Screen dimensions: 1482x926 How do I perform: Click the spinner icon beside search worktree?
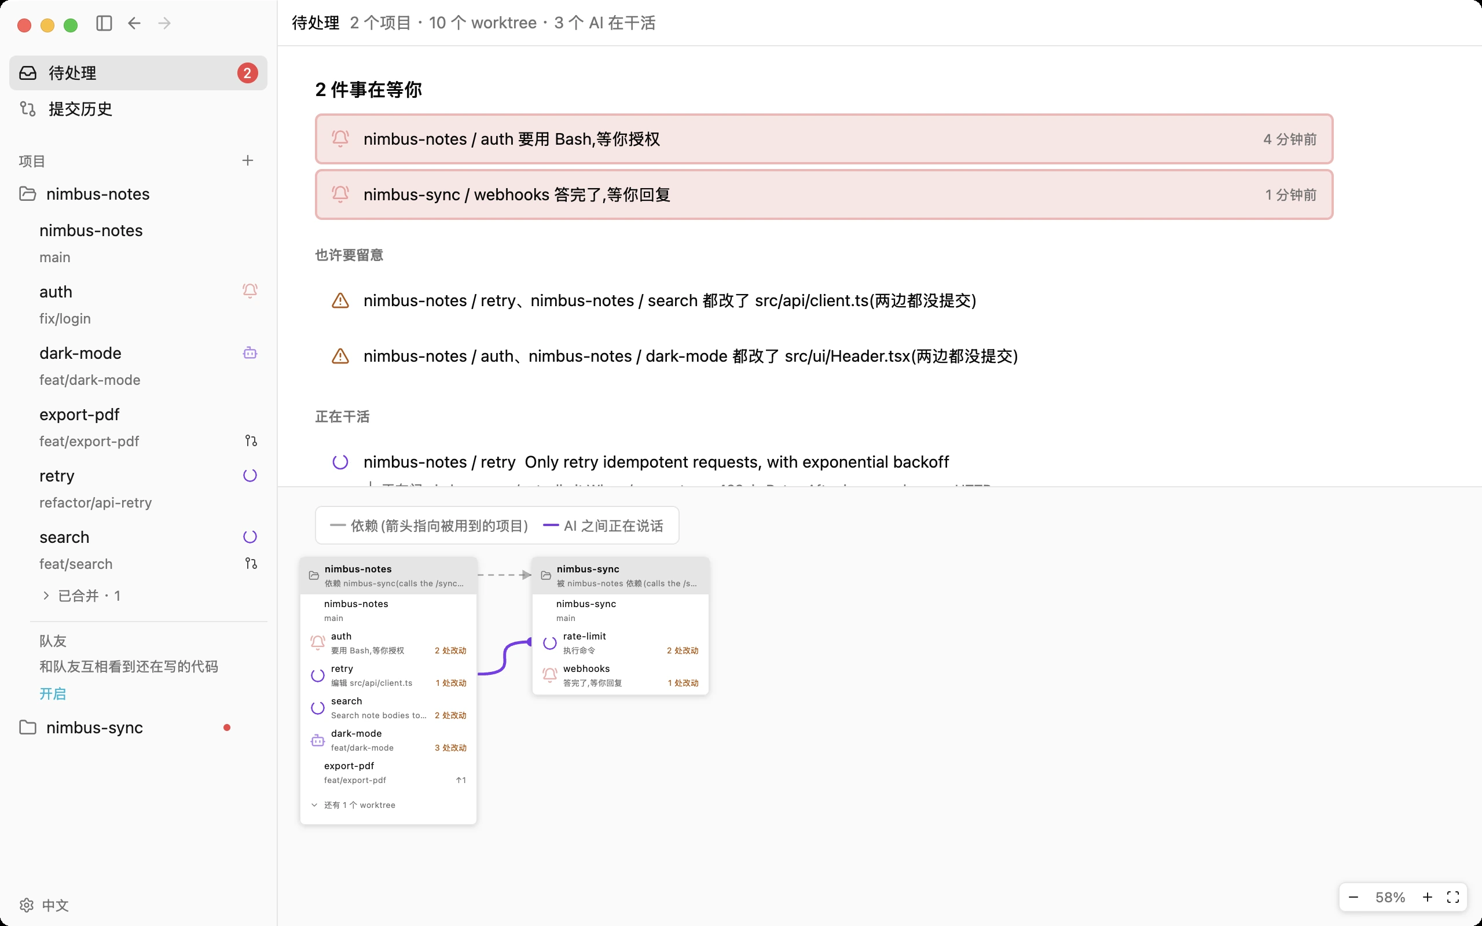click(x=250, y=537)
